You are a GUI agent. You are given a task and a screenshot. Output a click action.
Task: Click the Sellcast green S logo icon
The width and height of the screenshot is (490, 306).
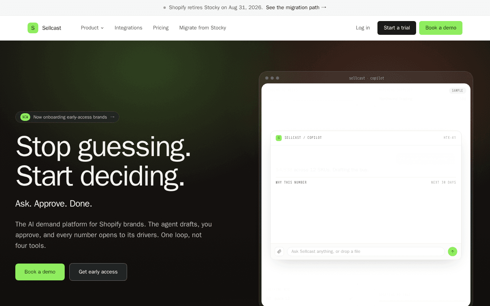tap(33, 28)
